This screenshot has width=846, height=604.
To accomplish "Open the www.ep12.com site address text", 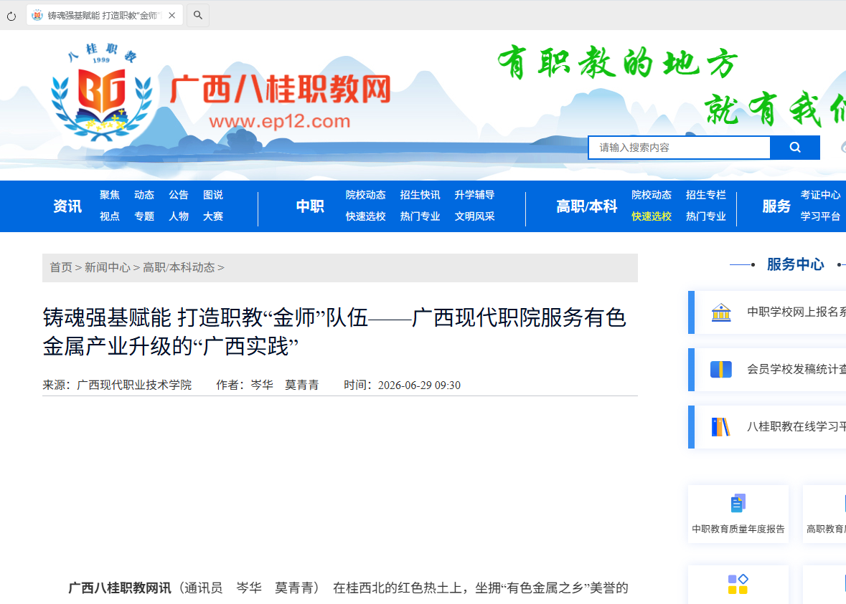I will [279, 121].
